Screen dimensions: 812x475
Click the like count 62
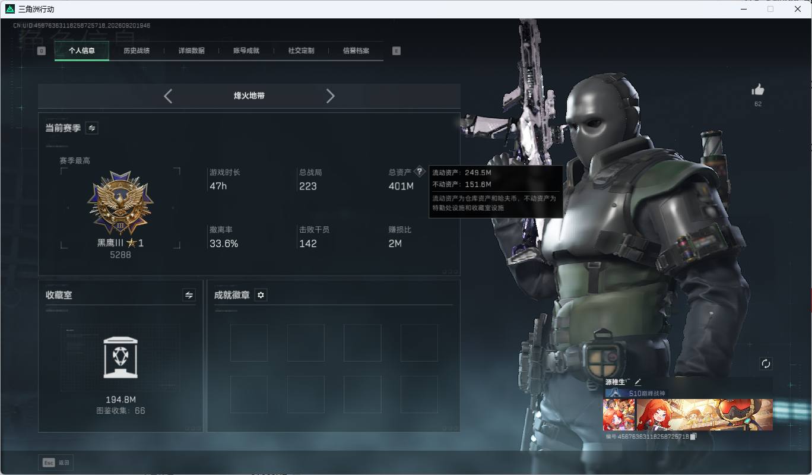[758, 104]
